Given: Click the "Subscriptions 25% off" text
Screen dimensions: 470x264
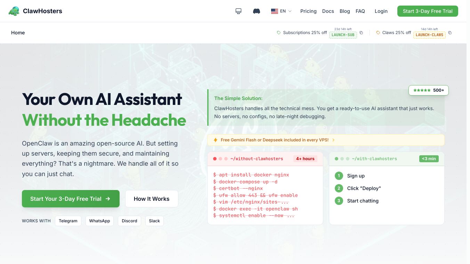Looking at the screenshot, I should click(x=305, y=33).
